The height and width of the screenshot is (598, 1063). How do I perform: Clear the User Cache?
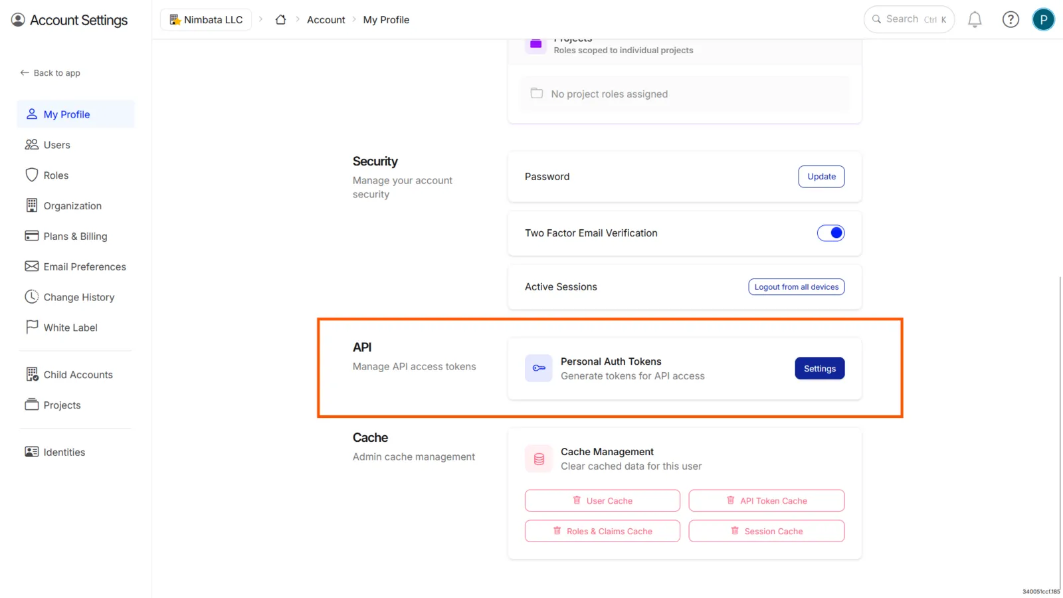click(602, 501)
